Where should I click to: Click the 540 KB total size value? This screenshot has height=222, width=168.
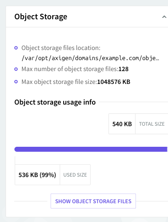(122, 124)
